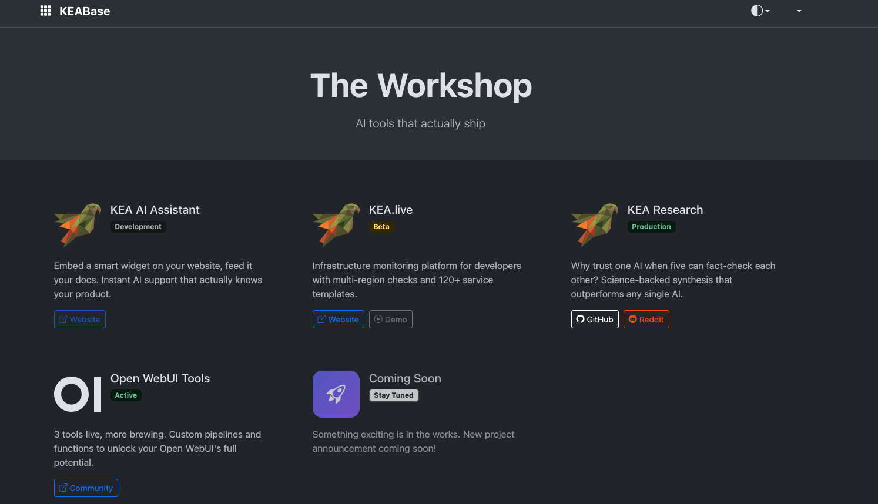878x504 pixels.
Task: Click the Production status badge
Action: click(x=651, y=227)
